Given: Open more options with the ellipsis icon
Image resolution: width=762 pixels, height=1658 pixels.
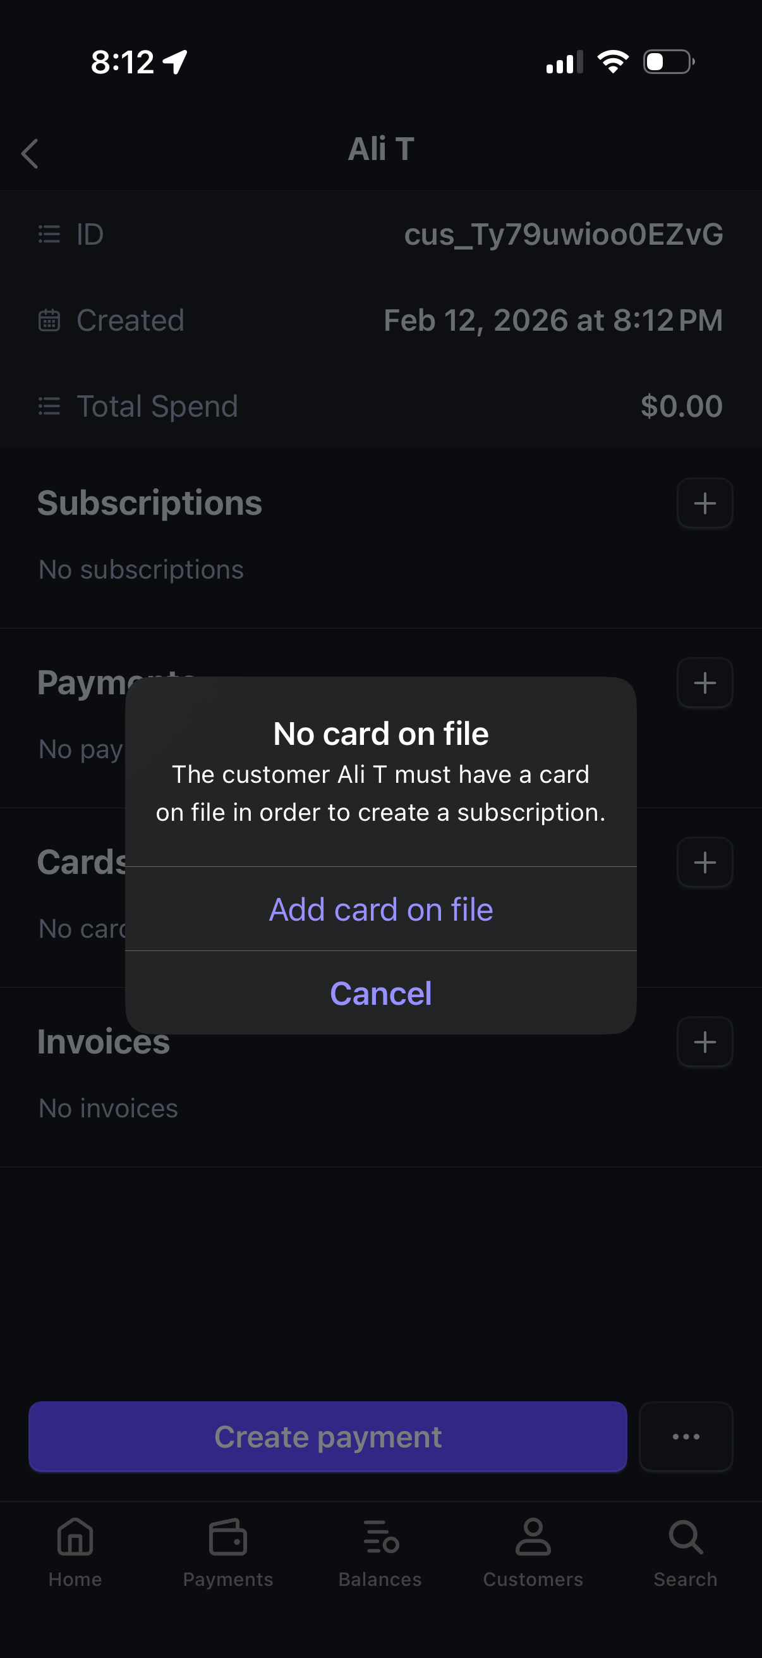Looking at the screenshot, I should 686,1437.
